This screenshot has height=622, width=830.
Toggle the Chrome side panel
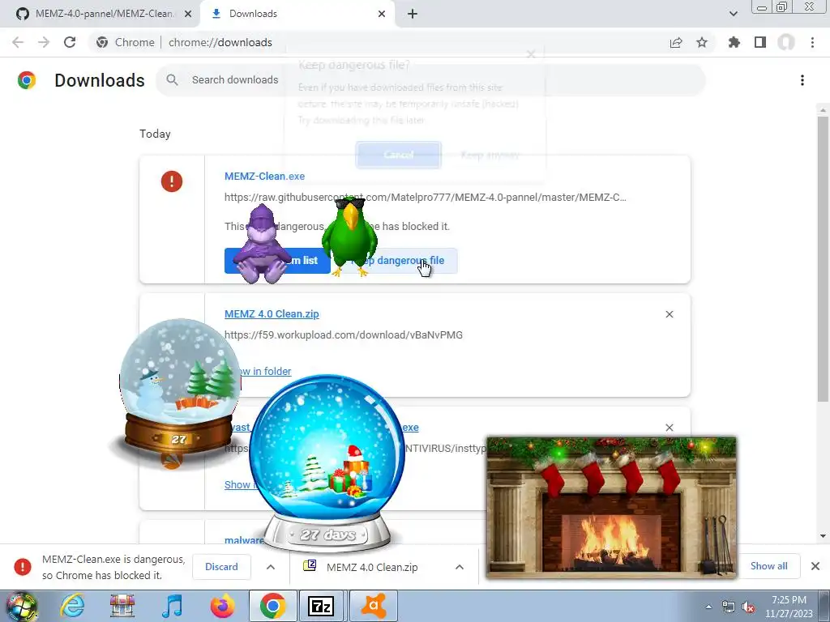[760, 42]
